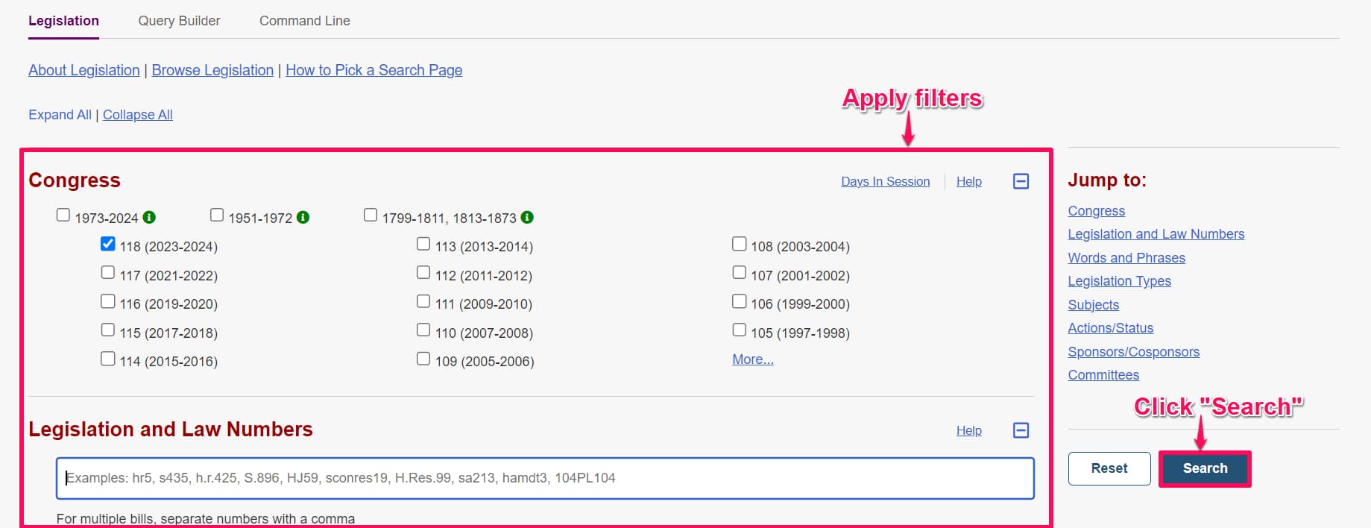The image size is (1371, 528).
Task: Switch to the Query Builder tab
Action: click(x=179, y=21)
